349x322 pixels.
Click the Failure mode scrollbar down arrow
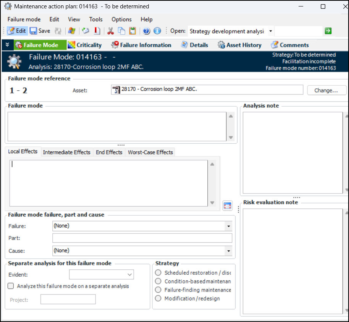click(x=231, y=138)
